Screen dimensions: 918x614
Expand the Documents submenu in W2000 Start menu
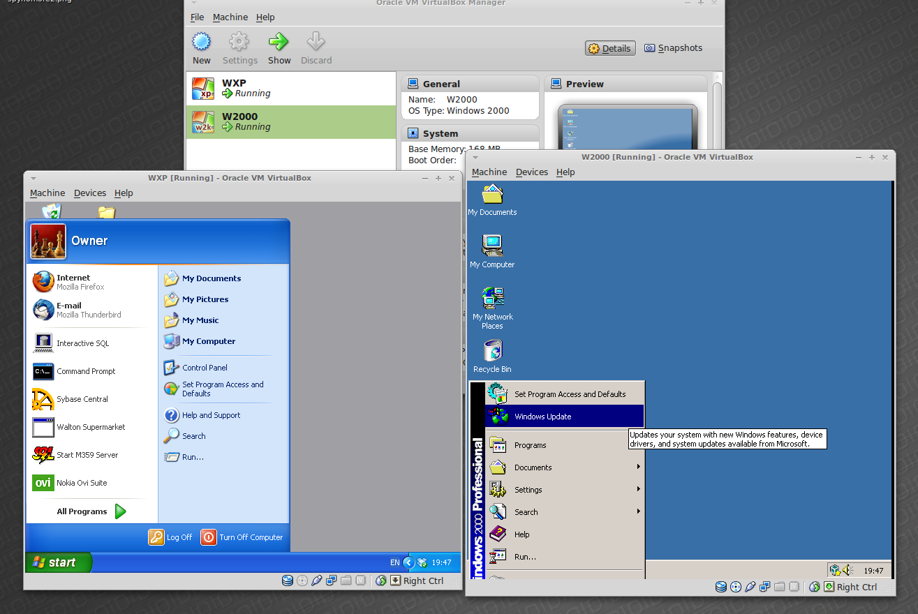click(x=564, y=467)
